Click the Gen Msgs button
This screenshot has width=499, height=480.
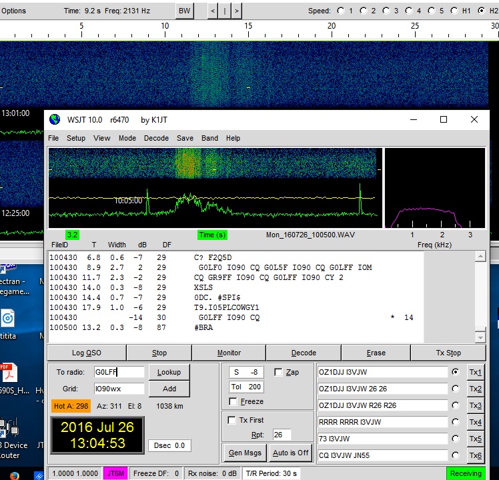(x=245, y=453)
